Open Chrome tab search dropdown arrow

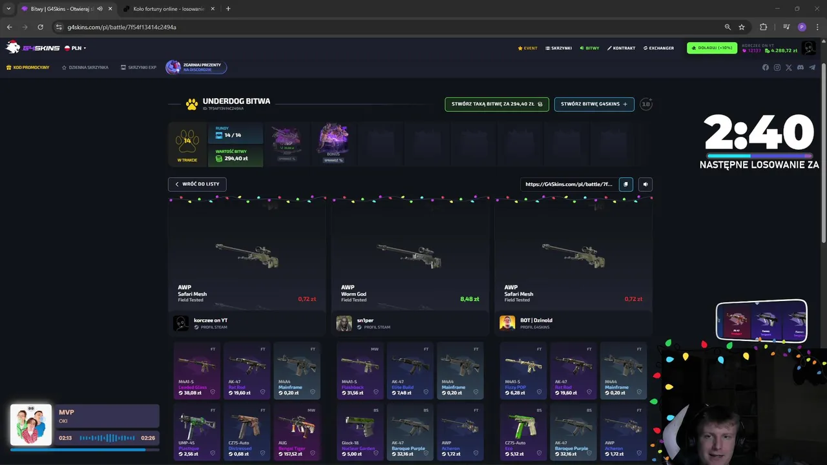click(8, 9)
